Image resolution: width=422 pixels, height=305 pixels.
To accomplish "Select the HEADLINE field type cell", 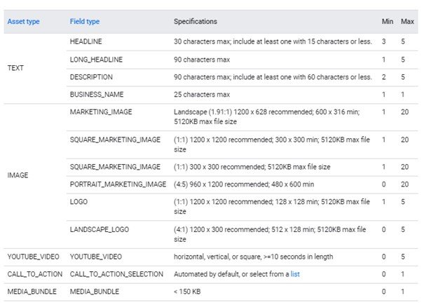I will tap(86, 41).
